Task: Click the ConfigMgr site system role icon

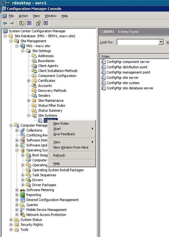Action: (103, 83)
